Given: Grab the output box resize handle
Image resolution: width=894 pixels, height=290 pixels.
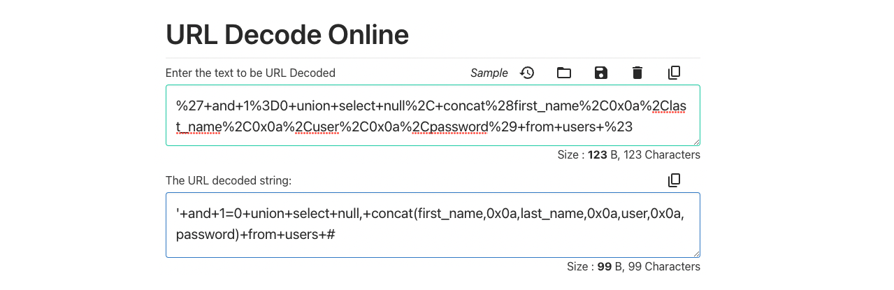Looking at the screenshot, I should tap(695, 253).
